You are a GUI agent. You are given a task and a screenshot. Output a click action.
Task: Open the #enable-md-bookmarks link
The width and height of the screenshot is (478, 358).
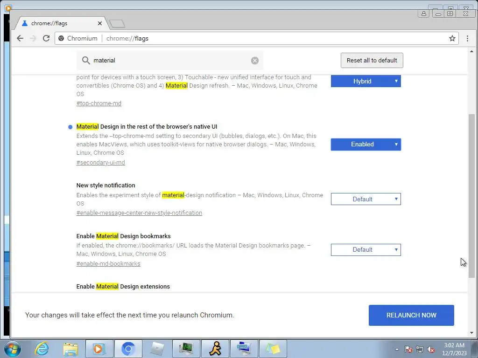point(108,264)
